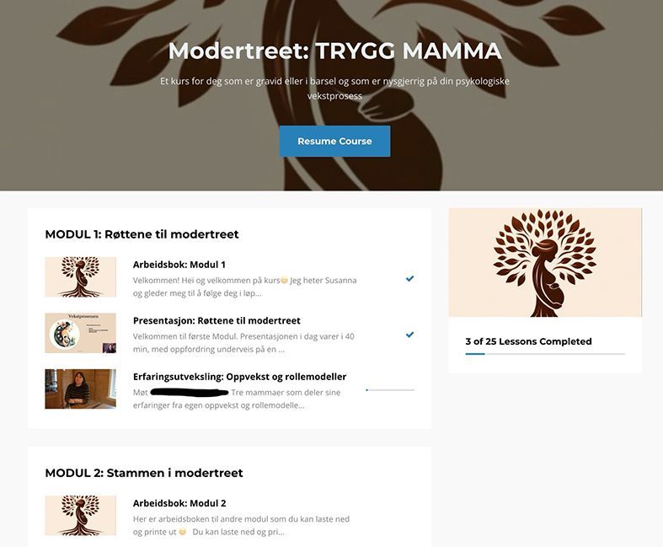Screen dimensions: 663x547
Task: Open Presentasjon: Røttene til modertreet lesson
Action: pyautogui.click(x=217, y=320)
